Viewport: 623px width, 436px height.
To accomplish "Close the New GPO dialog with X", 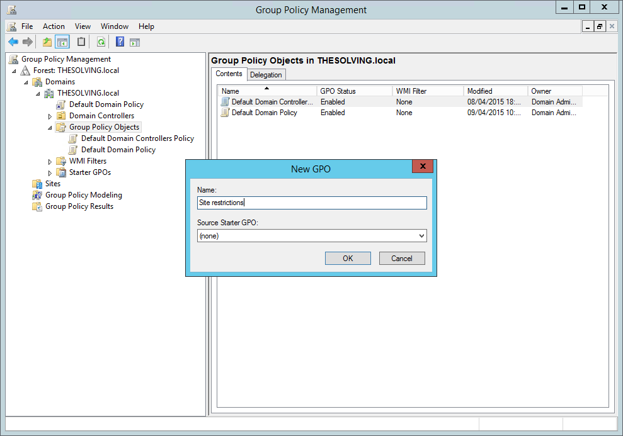I will pyautogui.click(x=423, y=166).
